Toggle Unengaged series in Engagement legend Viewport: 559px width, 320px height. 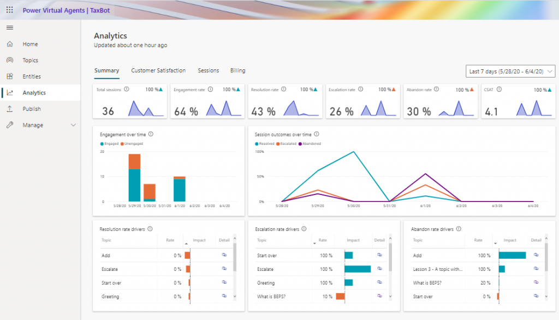(x=132, y=144)
